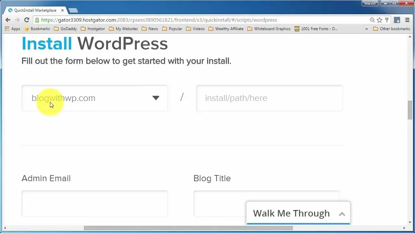The image size is (415, 233).
Task: Bookmark this page with the star icon
Action: 379,20
